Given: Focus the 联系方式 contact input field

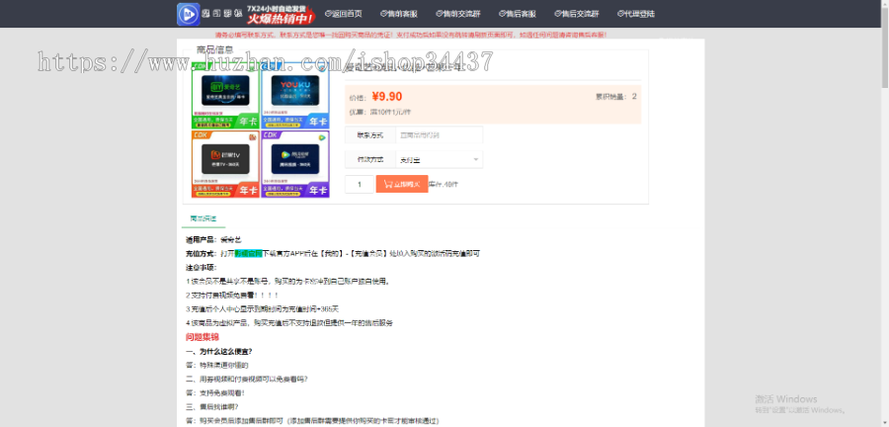Looking at the screenshot, I should tap(438, 134).
